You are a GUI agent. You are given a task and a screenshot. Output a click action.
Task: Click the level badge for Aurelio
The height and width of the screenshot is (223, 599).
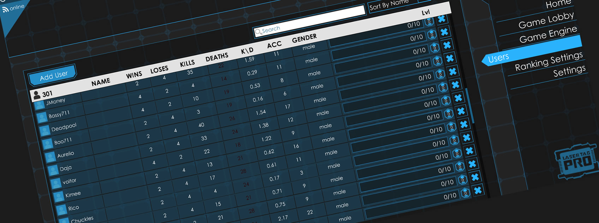[440, 74]
